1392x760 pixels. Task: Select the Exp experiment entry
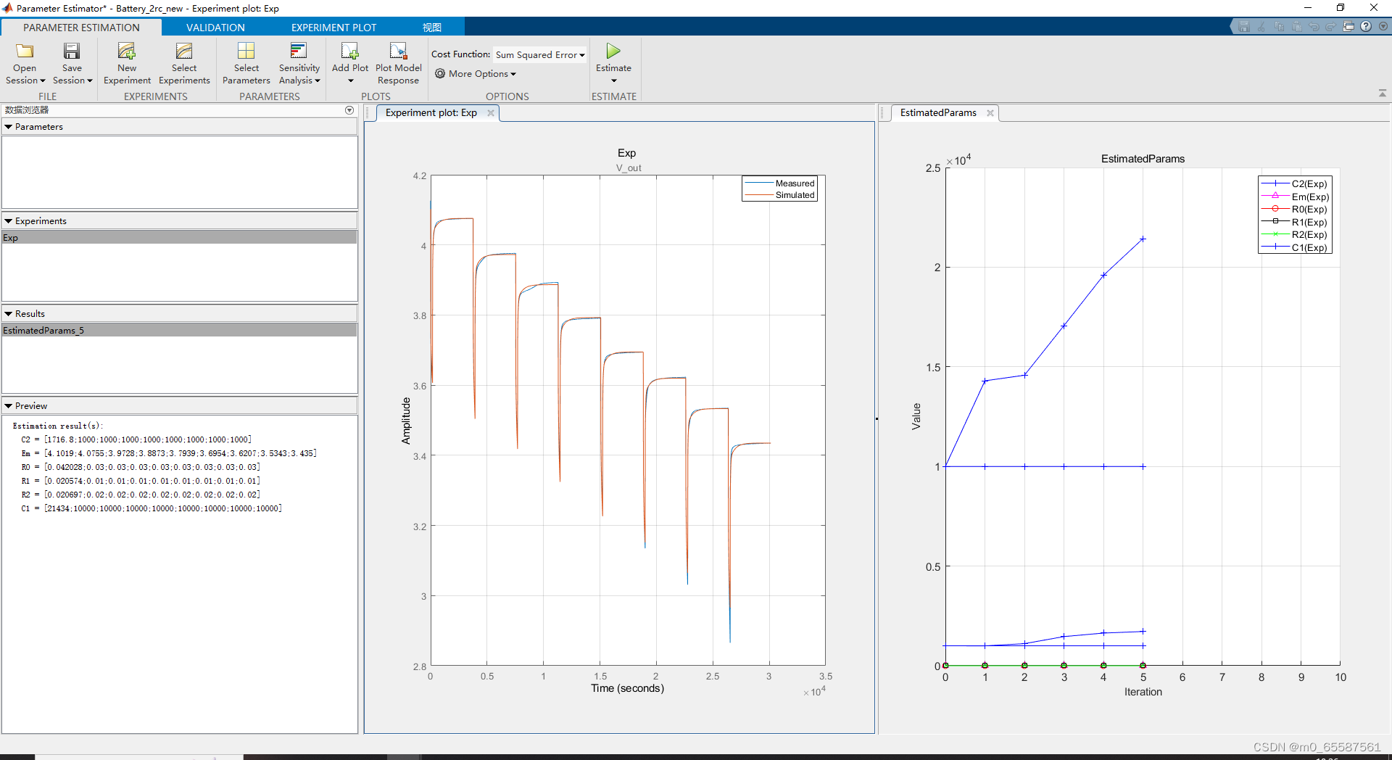point(11,237)
